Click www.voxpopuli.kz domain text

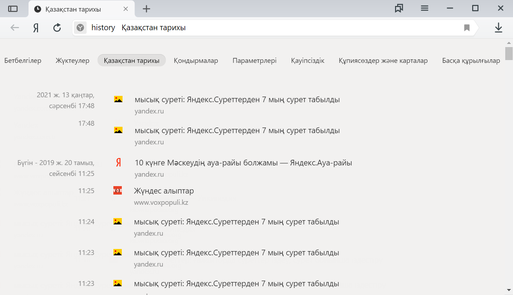pyautogui.click(x=161, y=203)
